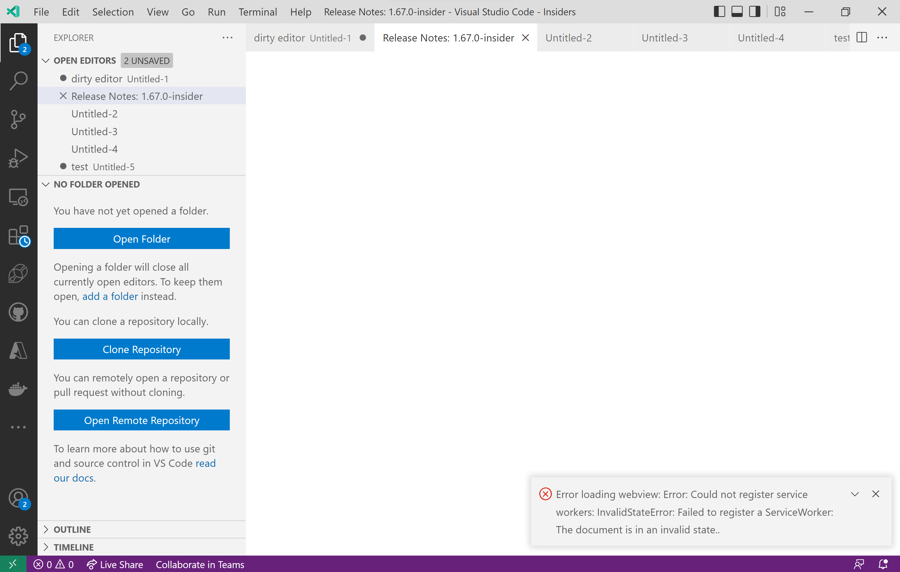Follow the 'add a folder' link
Viewport: 900px width, 572px height.
[110, 297]
